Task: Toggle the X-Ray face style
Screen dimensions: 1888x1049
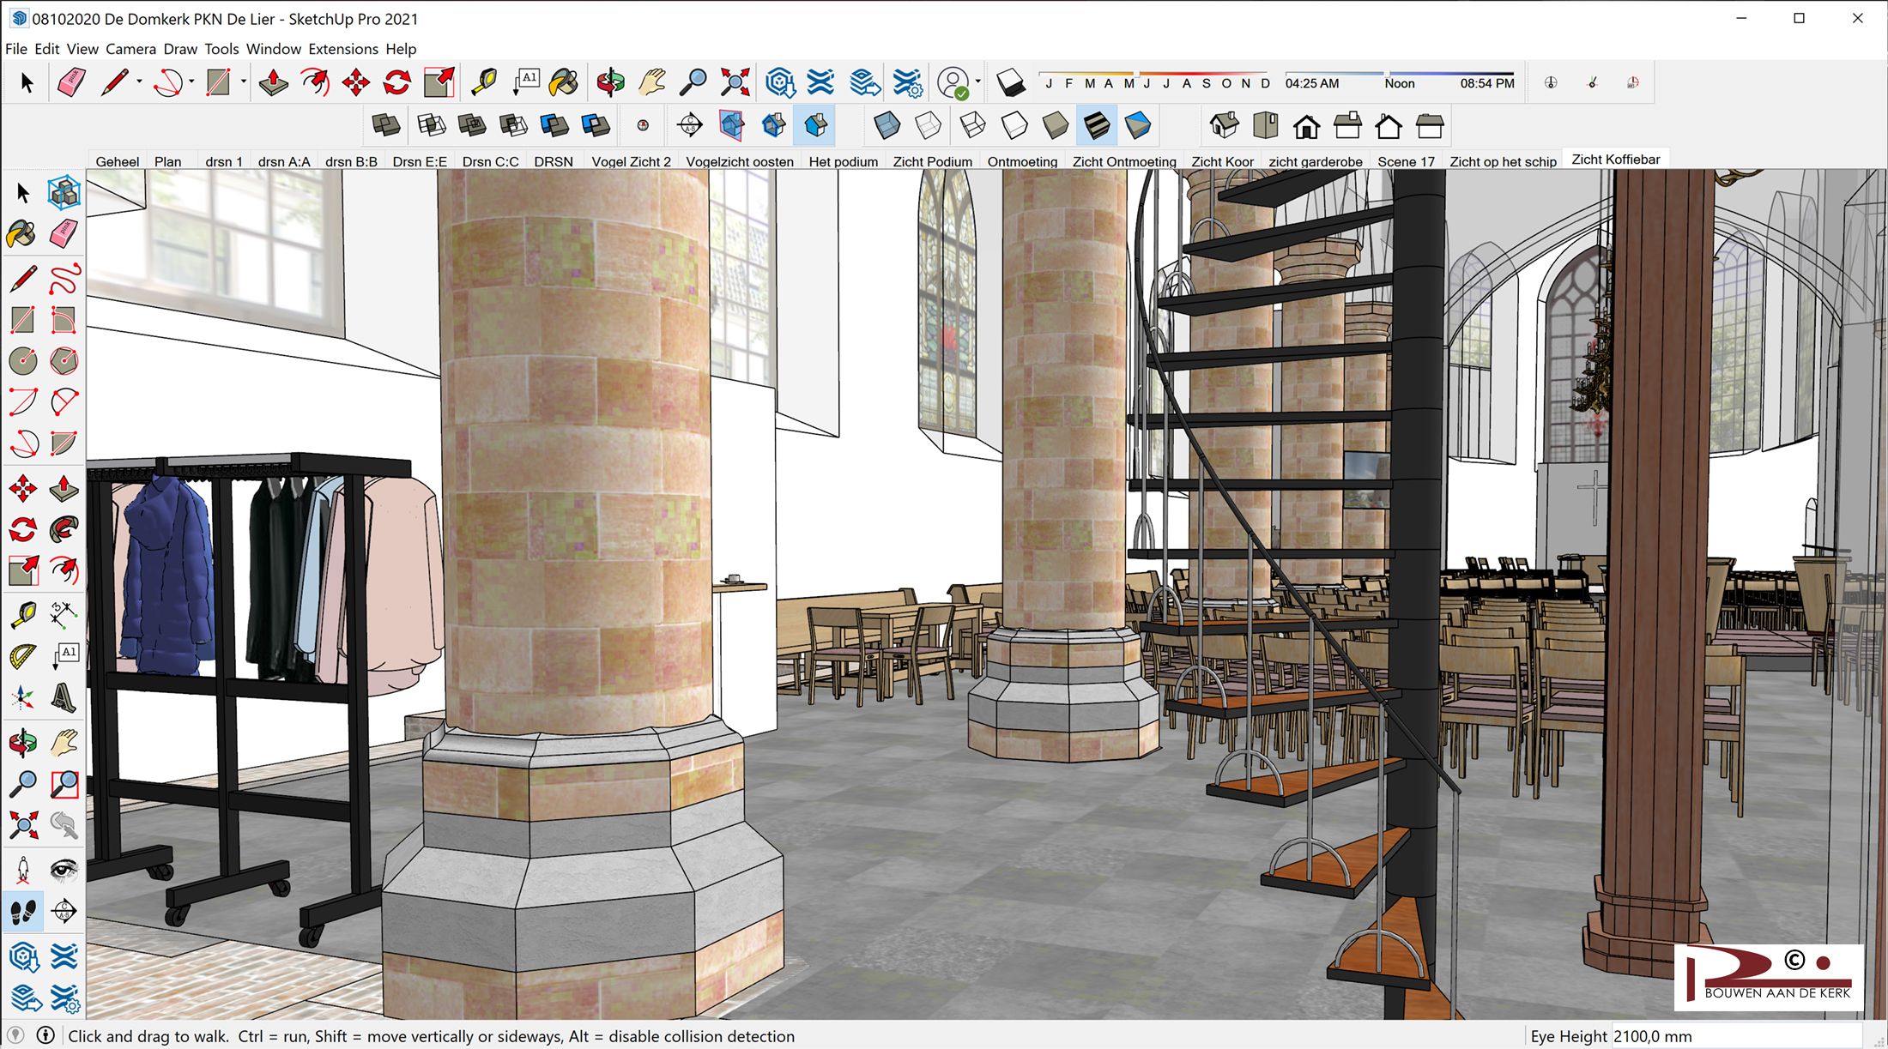Action: (x=887, y=126)
